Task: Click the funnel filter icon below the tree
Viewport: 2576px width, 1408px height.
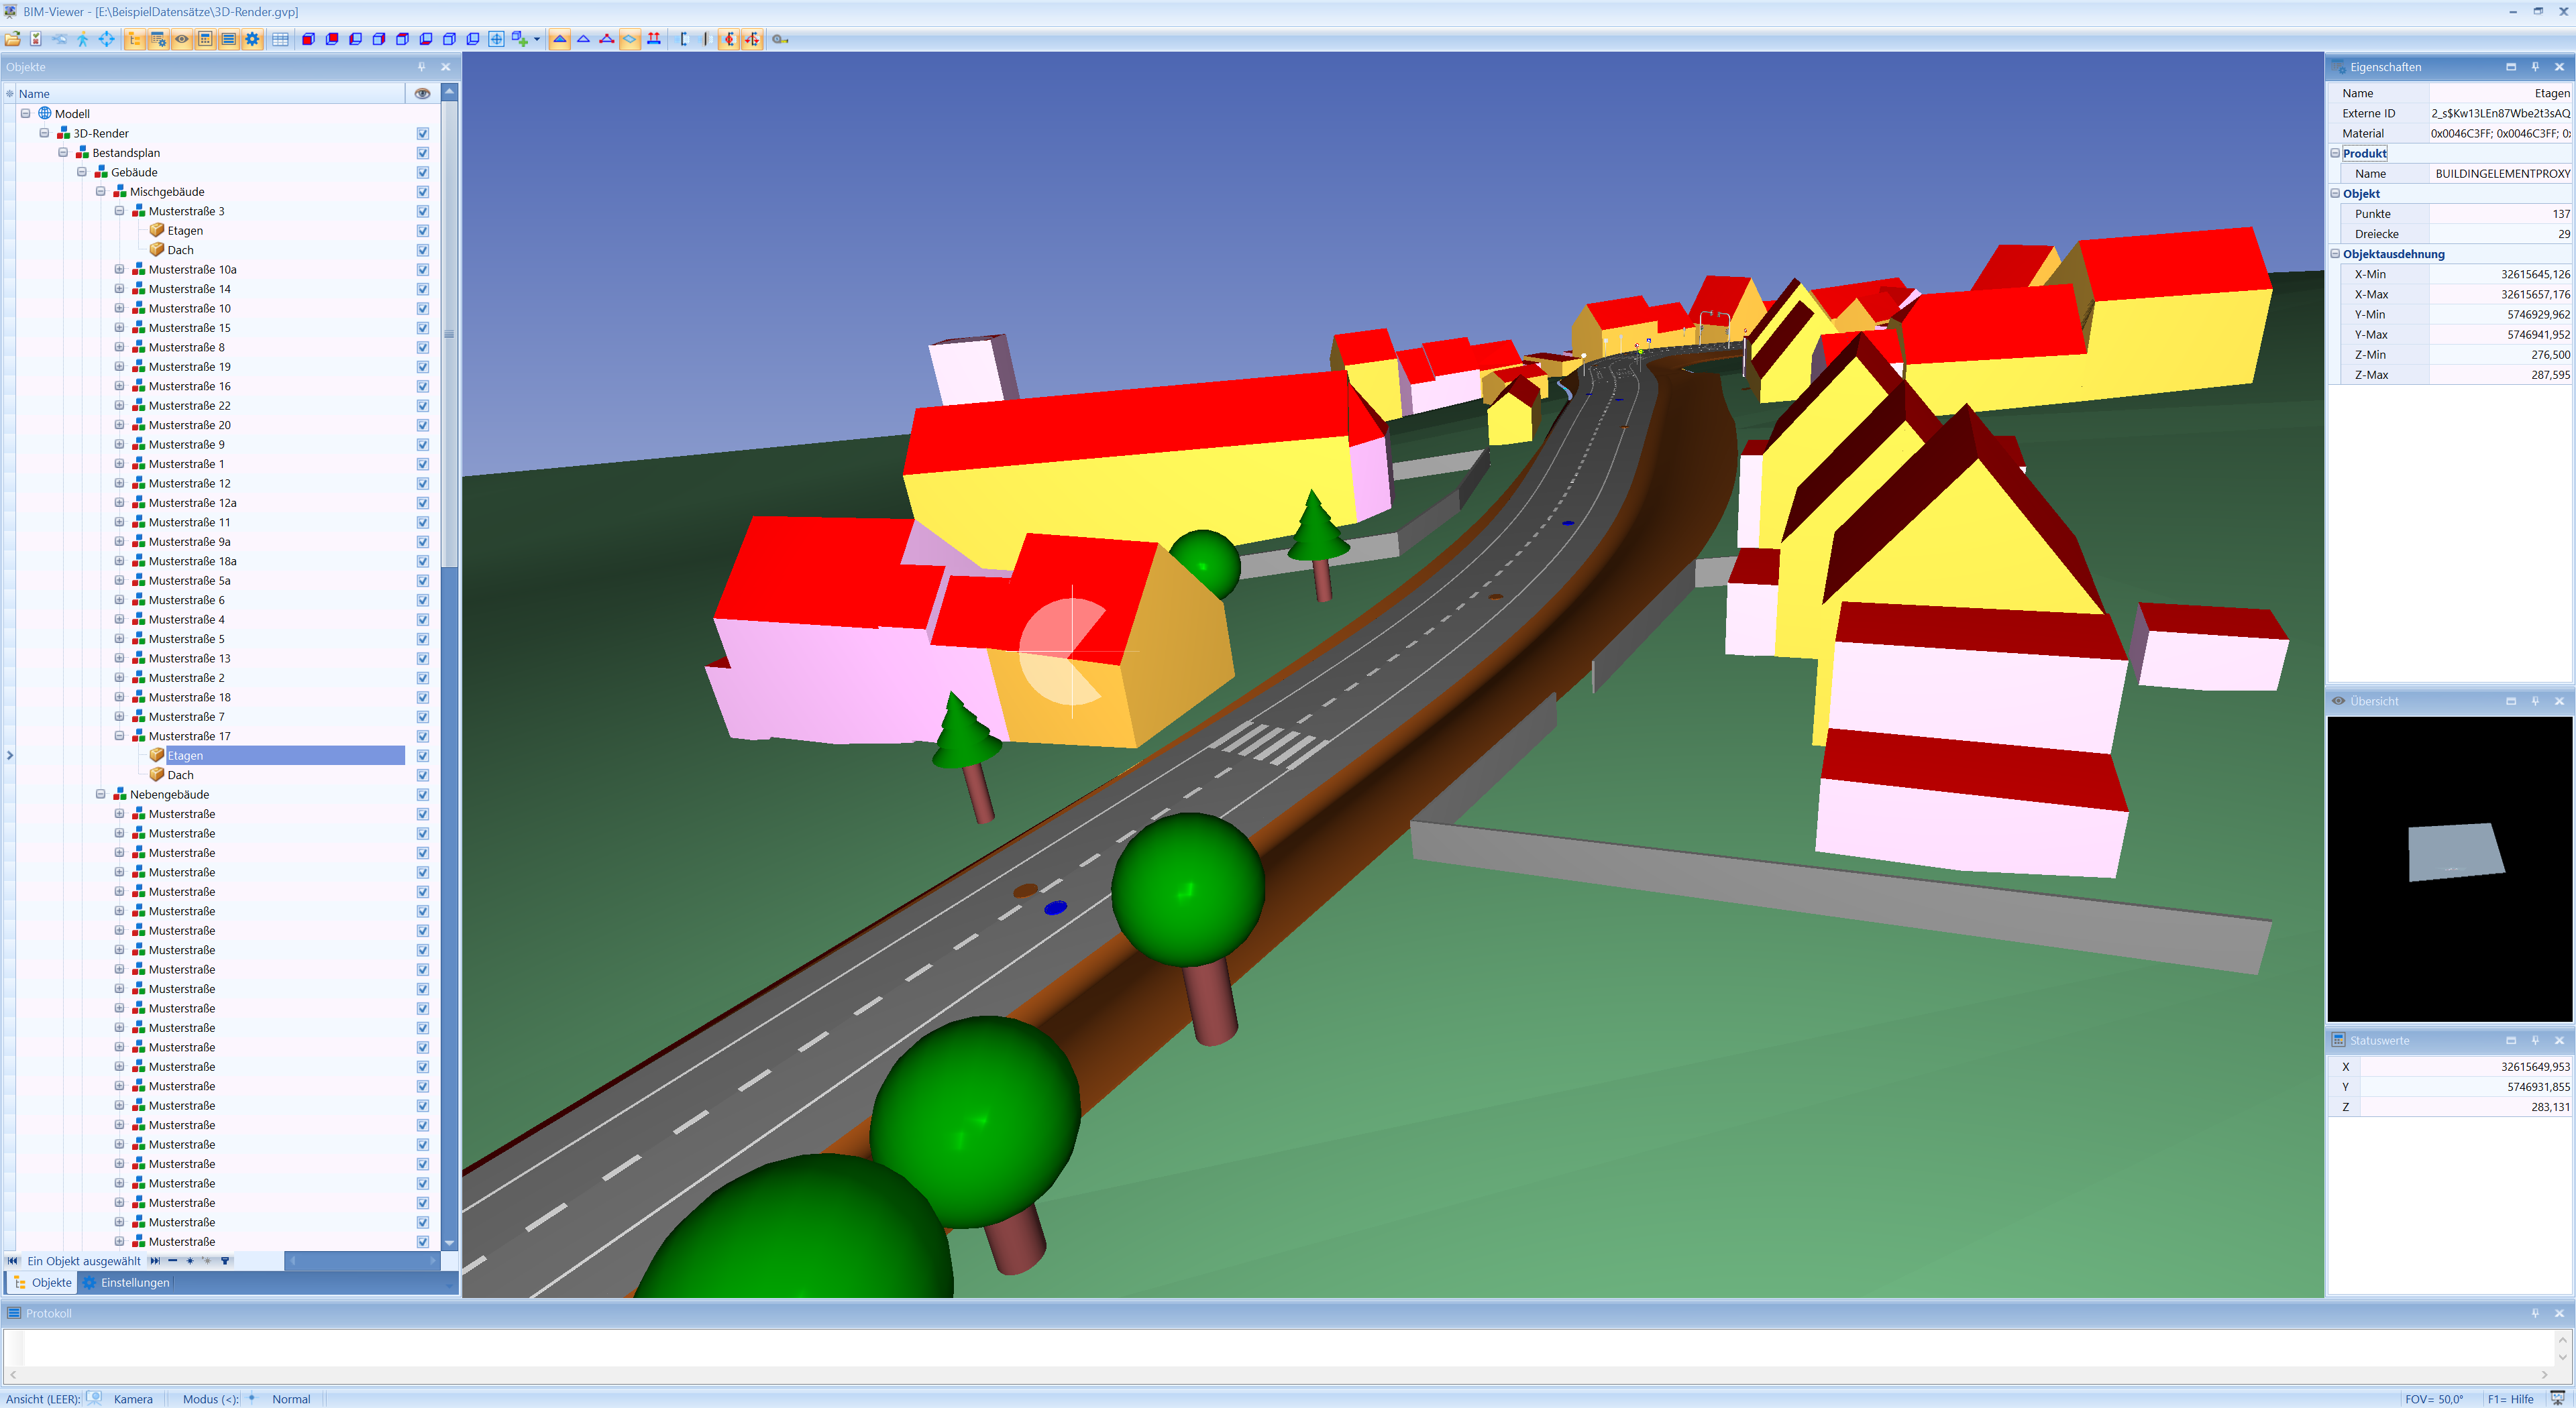Action: click(225, 1260)
